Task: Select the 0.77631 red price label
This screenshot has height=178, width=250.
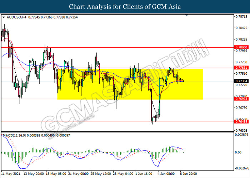Action: [241, 68]
